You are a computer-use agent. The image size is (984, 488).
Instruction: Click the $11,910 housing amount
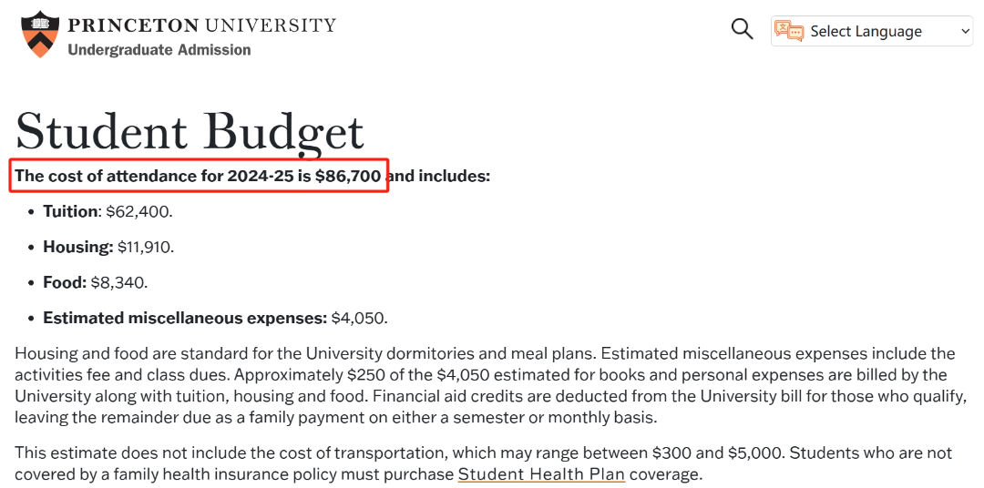click(x=144, y=247)
